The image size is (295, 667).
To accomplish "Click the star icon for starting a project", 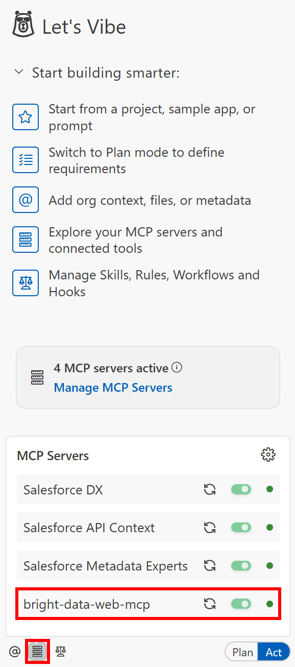I will coord(26,117).
